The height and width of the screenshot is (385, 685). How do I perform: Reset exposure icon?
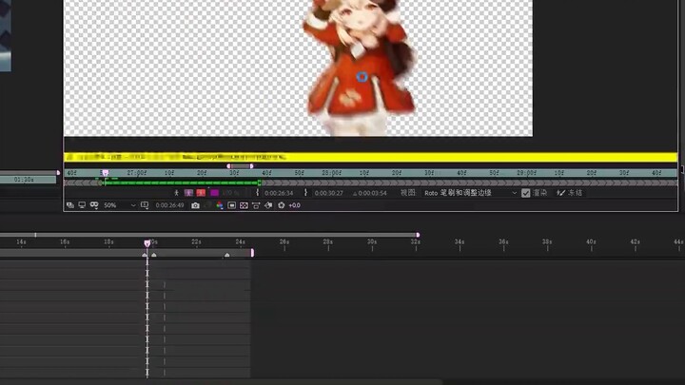pyautogui.click(x=282, y=205)
